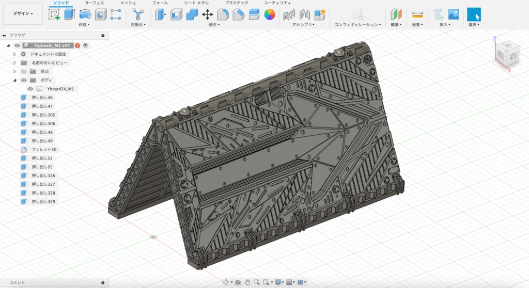Click the Extrude46 feature icon
The height and width of the screenshot is (288, 529).
click(24, 98)
